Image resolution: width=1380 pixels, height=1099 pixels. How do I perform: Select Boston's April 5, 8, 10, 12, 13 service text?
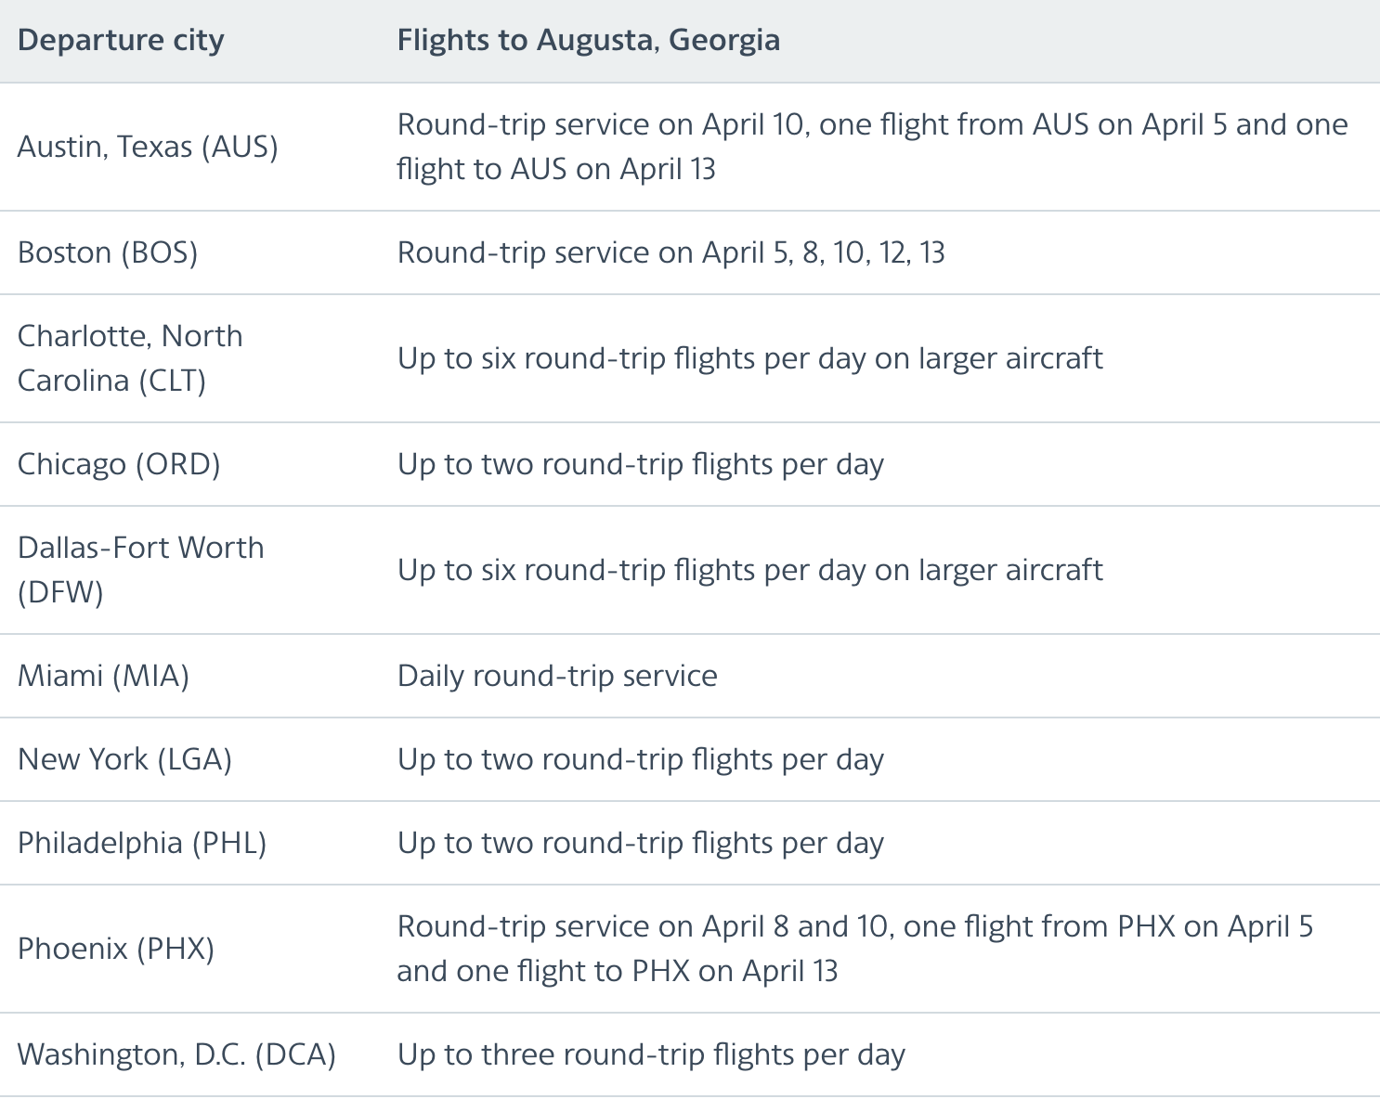[x=670, y=252]
